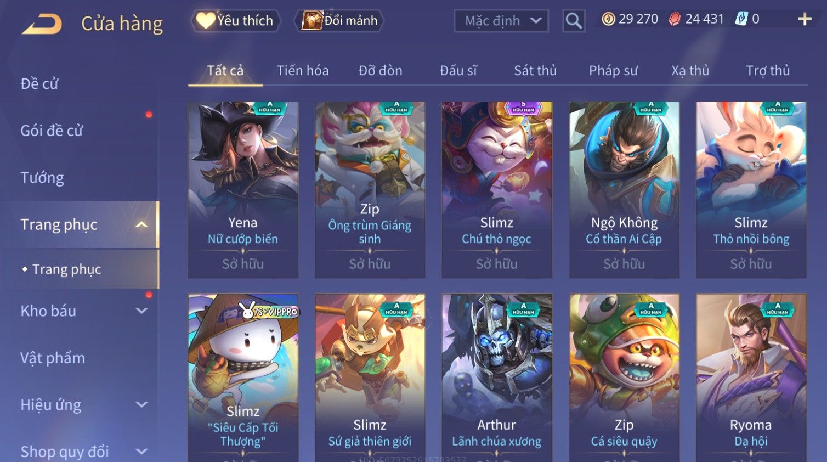Tap the plus icon to add currency
827x462 pixels.
tap(805, 19)
